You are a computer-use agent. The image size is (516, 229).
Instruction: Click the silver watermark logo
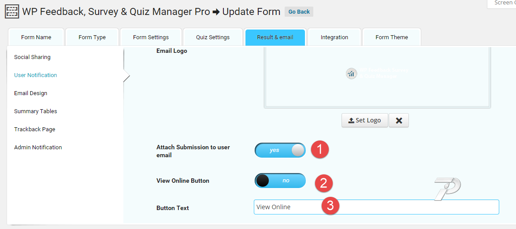pyautogui.click(x=447, y=188)
